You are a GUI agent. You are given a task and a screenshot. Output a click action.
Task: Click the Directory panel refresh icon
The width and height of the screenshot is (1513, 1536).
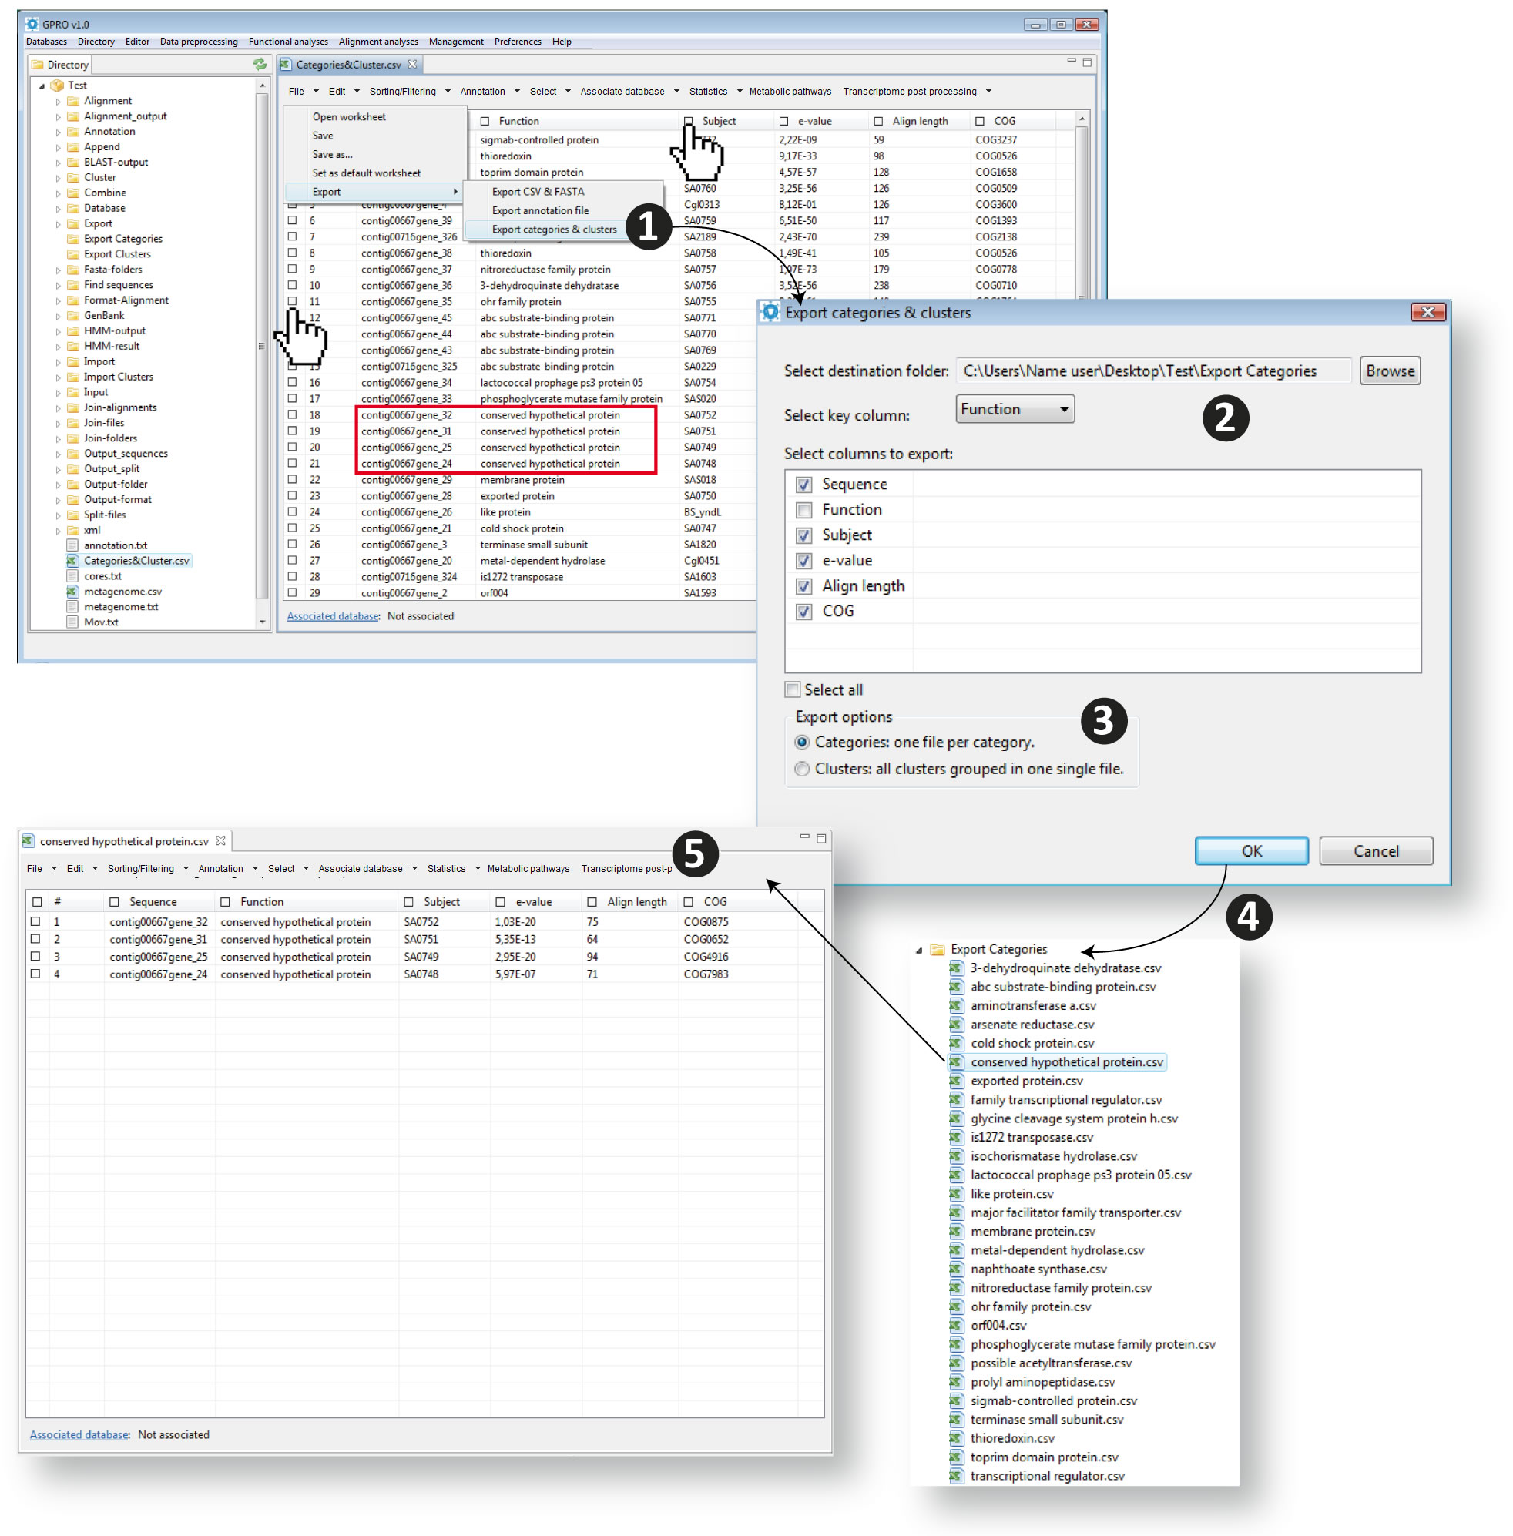(x=259, y=65)
